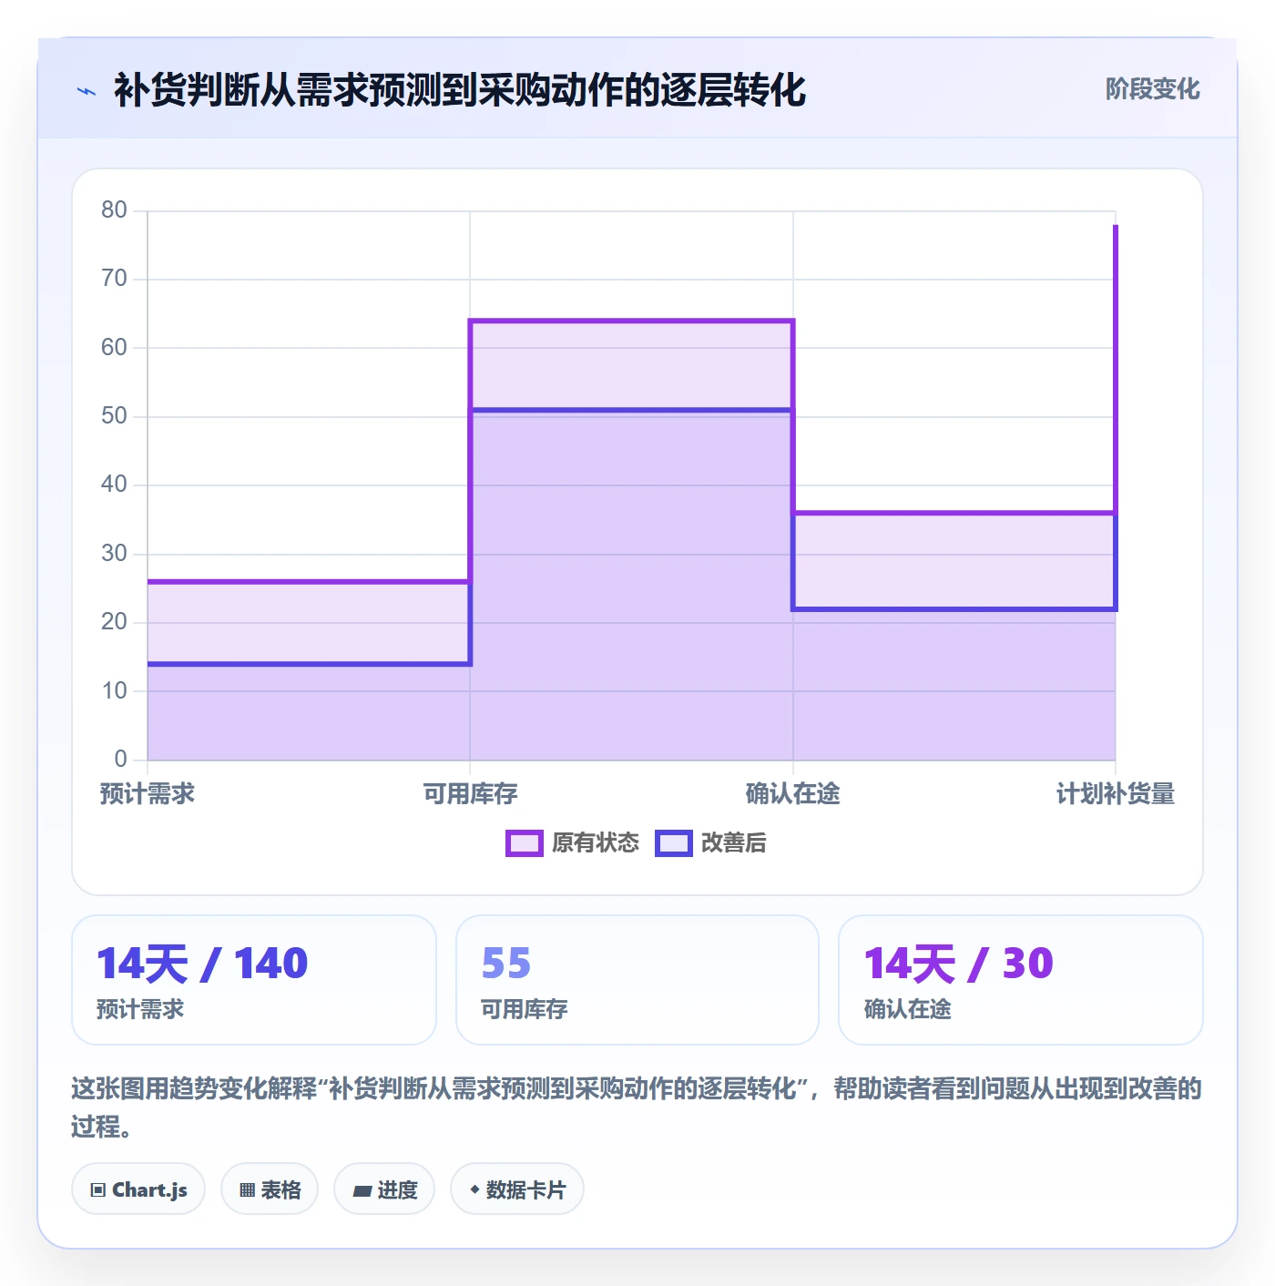Click the 确认在途 x-axis label

[x=793, y=794]
